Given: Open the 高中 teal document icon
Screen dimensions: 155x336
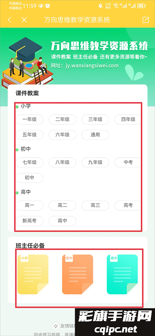Looking at the screenshot, I should [122, 275].
